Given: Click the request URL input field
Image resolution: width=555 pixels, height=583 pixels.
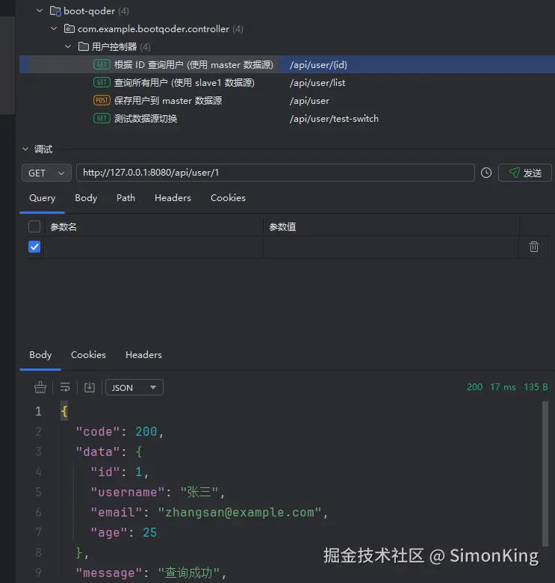Looking at the screenshot, I should click(x=275, y=173).
